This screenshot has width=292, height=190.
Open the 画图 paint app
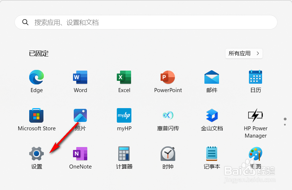255,158
